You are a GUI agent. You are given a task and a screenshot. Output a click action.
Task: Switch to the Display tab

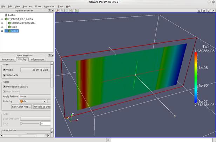22,59
